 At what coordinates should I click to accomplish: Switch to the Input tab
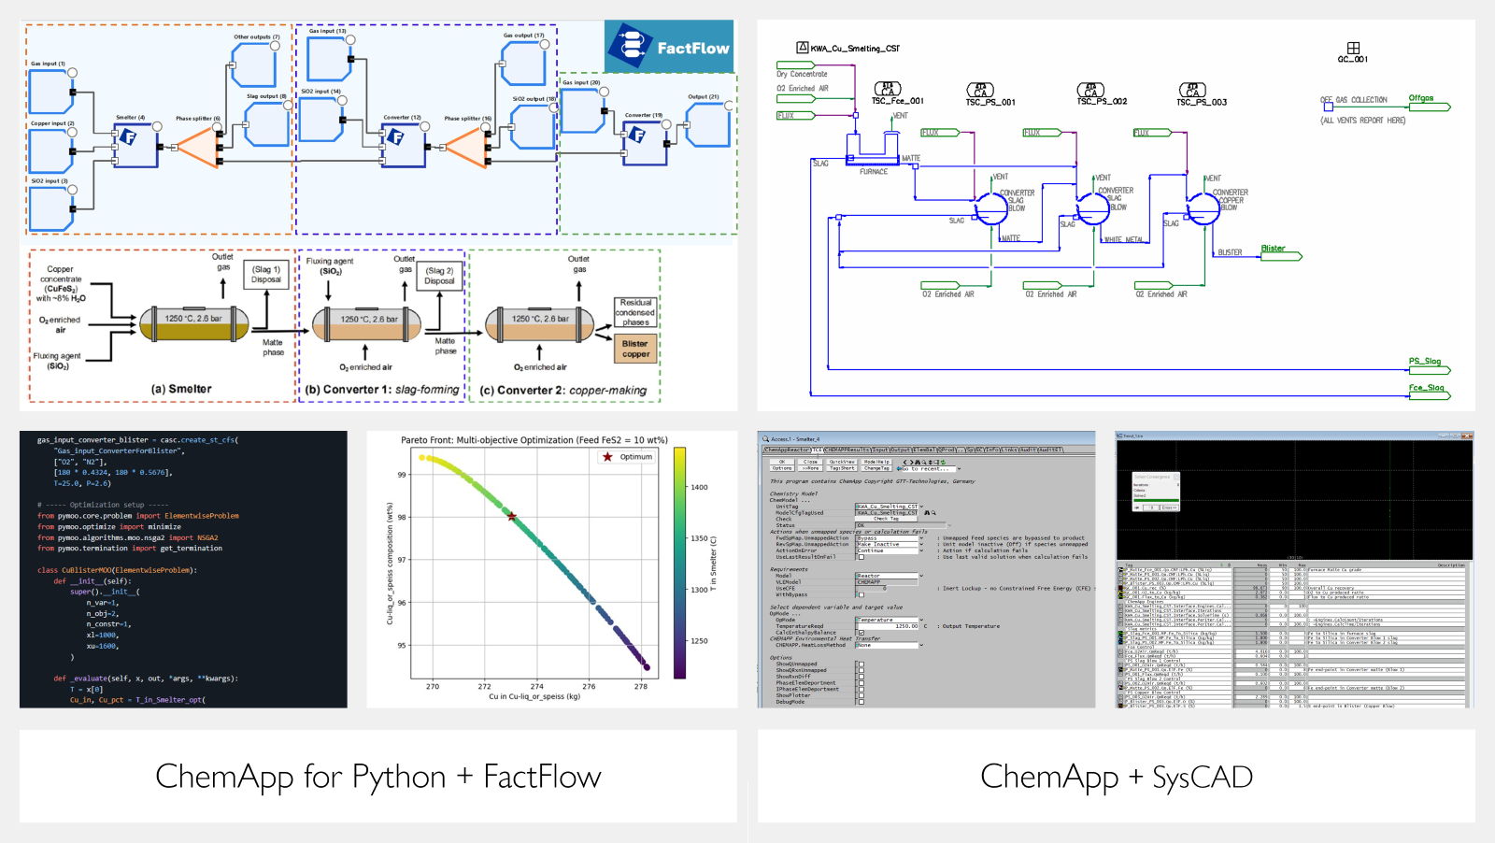[881, 450]
